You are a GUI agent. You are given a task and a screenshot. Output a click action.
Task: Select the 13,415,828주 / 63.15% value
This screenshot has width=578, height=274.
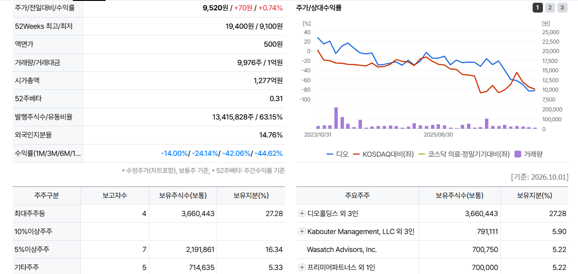click(248, 117)
